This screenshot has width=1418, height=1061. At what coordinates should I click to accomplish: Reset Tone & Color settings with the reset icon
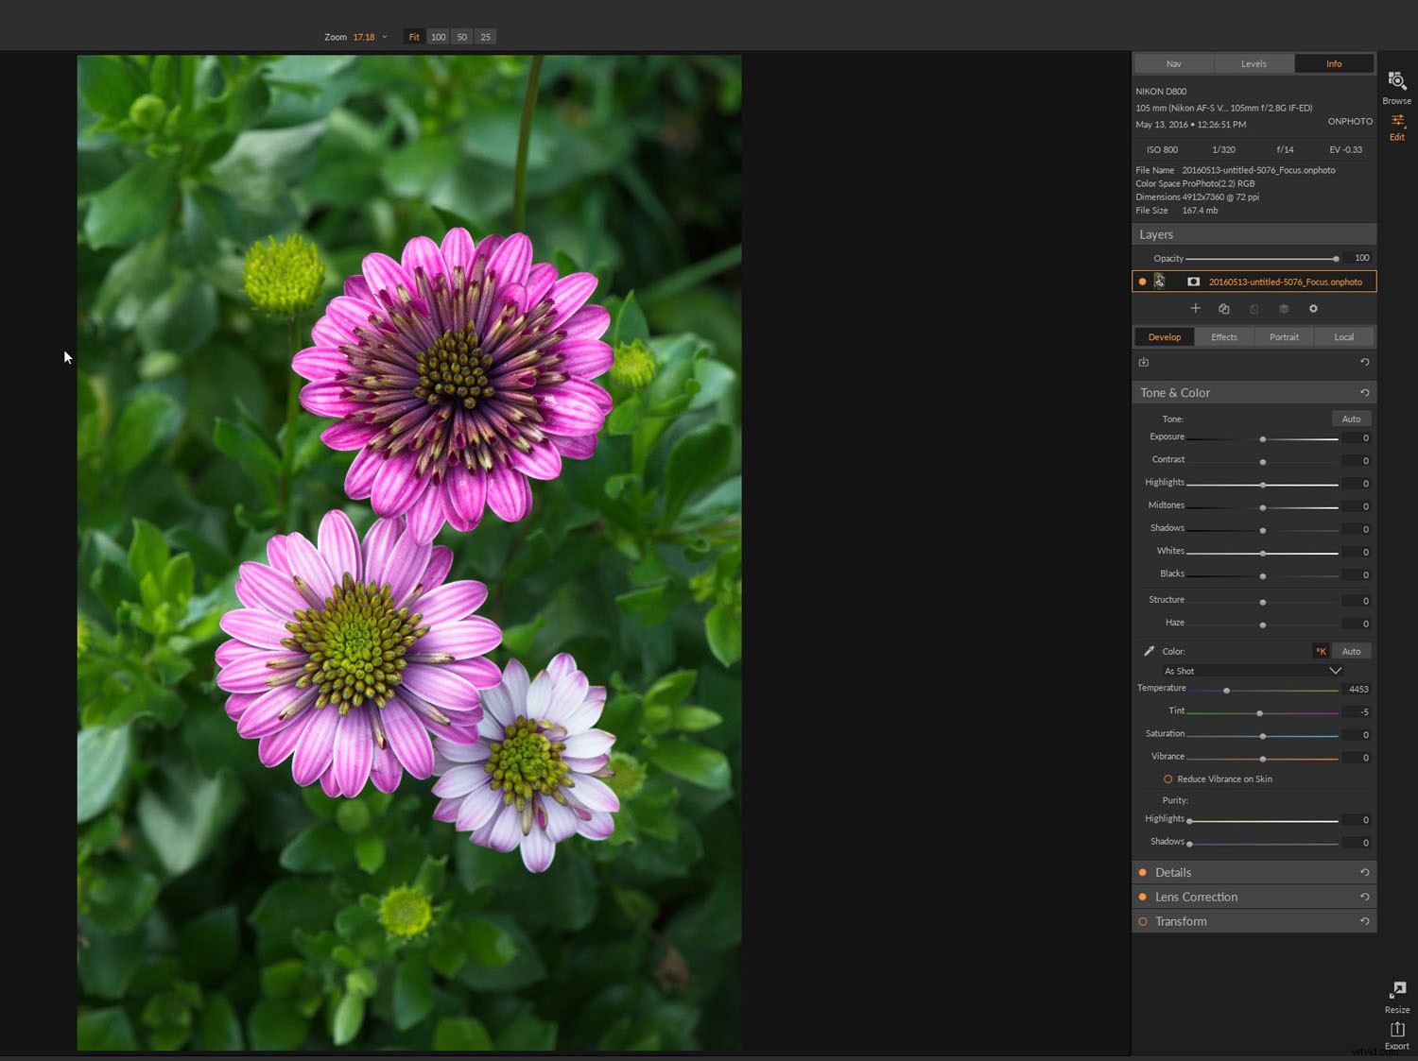[1364, 392]
